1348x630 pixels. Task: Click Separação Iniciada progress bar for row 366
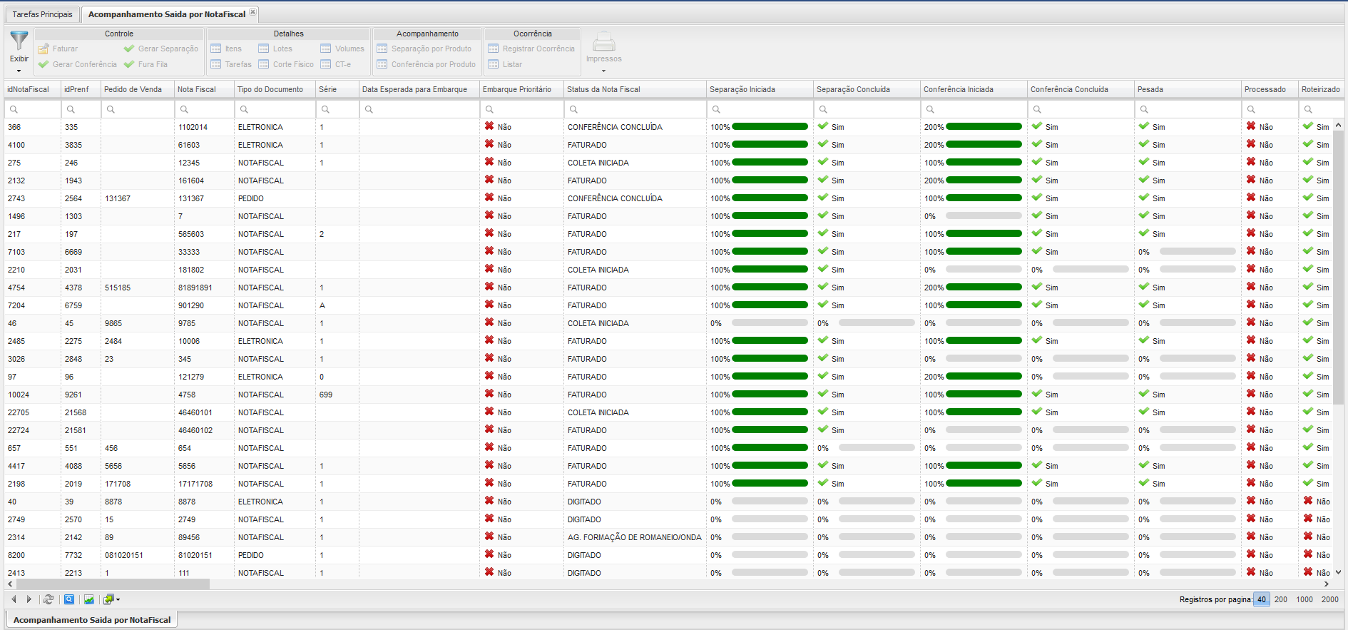770,126
